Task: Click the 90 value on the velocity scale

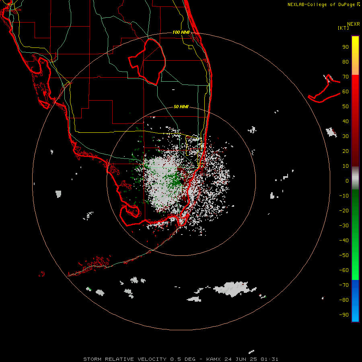Action: pyautogui.click(x=346, y=47)
